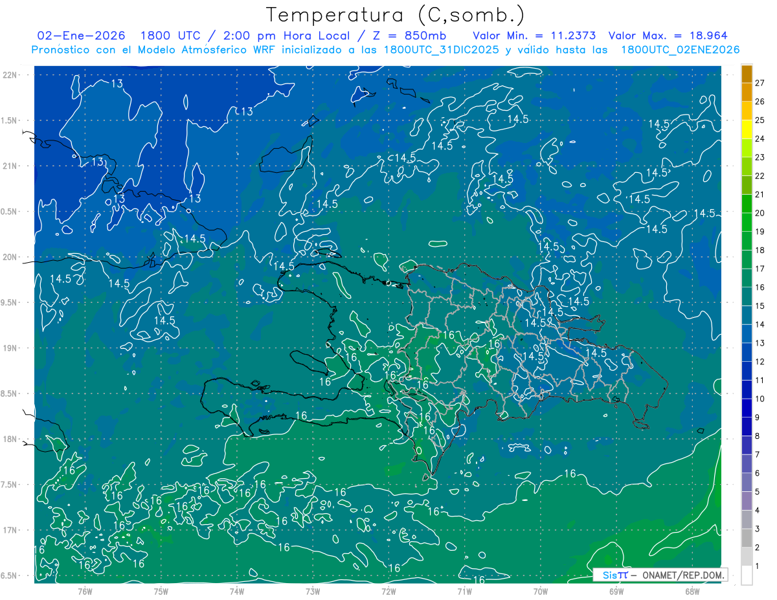Click the purple swatch between legend 4 and 5
Viewport: 777px width, 600px height.
pos(747,501)
